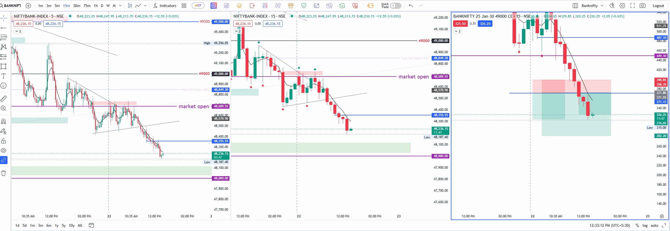Open the Indicators dialog
Image resolution: width=670 pixels, height=231 pixels.
pos(165,6)
